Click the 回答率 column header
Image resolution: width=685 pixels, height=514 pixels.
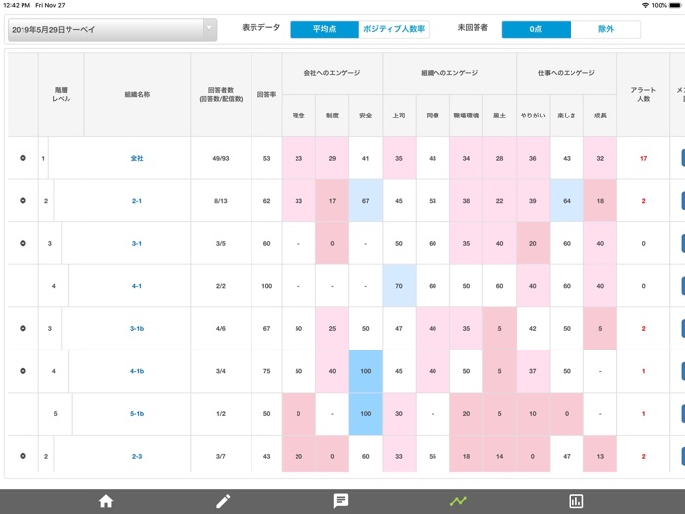click(265, 95)
